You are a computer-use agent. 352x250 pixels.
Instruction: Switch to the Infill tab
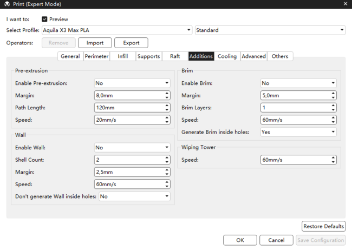(x=122, y=56)
